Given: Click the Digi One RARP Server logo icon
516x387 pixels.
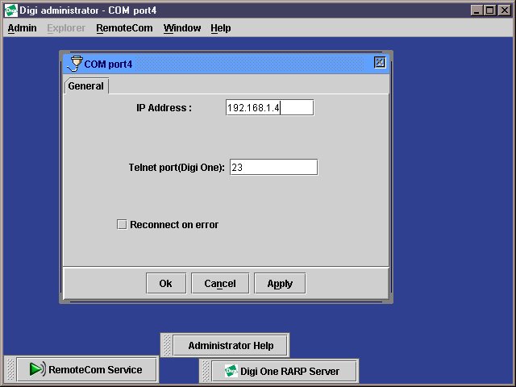Looking at the screenshot, I should (x=231, y=372).
